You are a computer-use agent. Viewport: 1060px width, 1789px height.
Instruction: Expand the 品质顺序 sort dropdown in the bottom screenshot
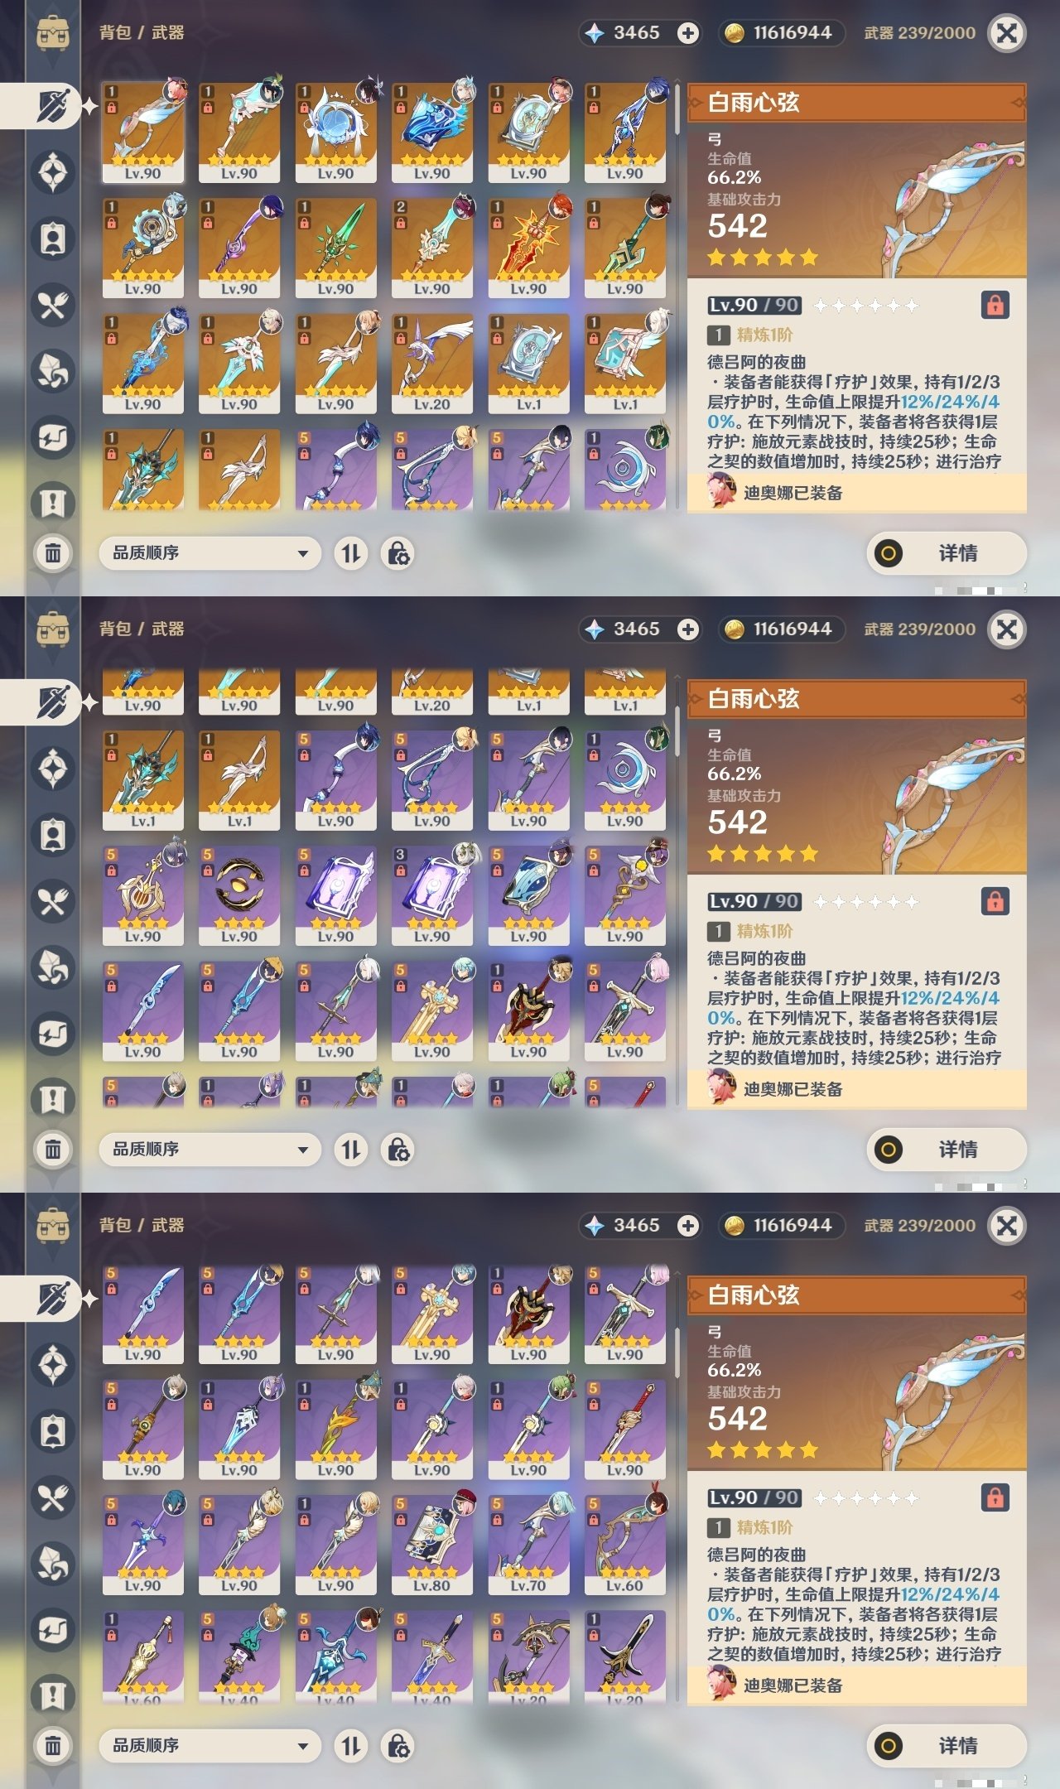210,1745
